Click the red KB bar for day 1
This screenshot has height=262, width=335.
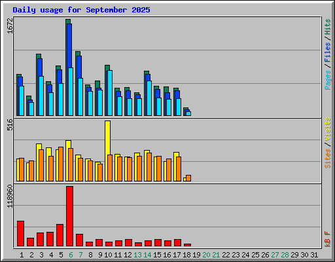tap(20, 234)
